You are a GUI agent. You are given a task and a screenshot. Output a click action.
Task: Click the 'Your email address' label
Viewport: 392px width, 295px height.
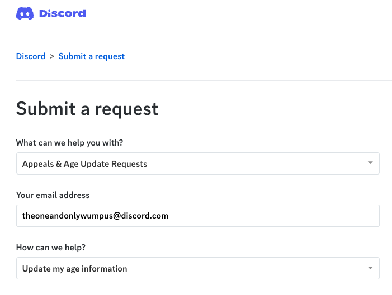pyautogui.click(x=53, y=195)
